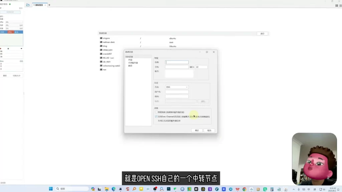
Task: Open the authentication method dropdown
Action: (x=177, y=87)
